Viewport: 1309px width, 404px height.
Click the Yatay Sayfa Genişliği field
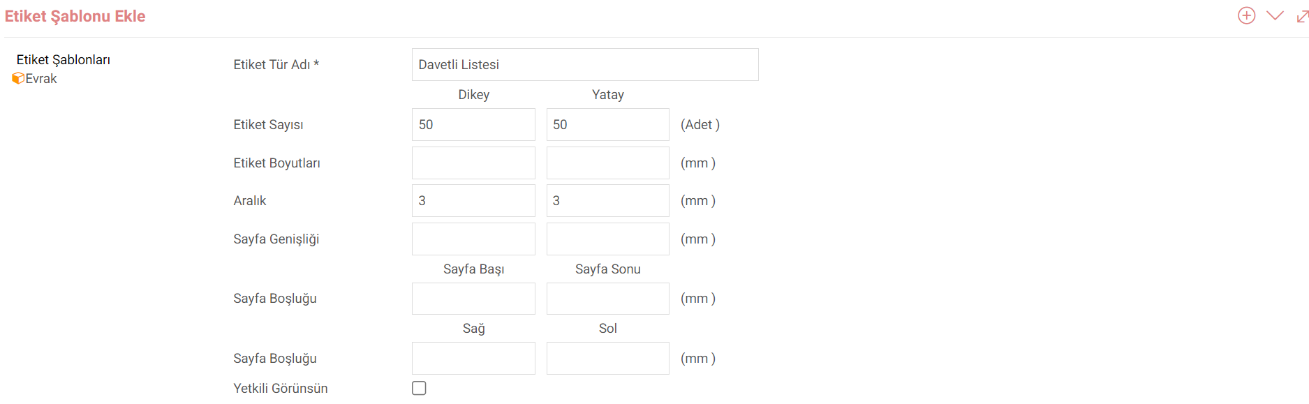click(x=607, y=239)
